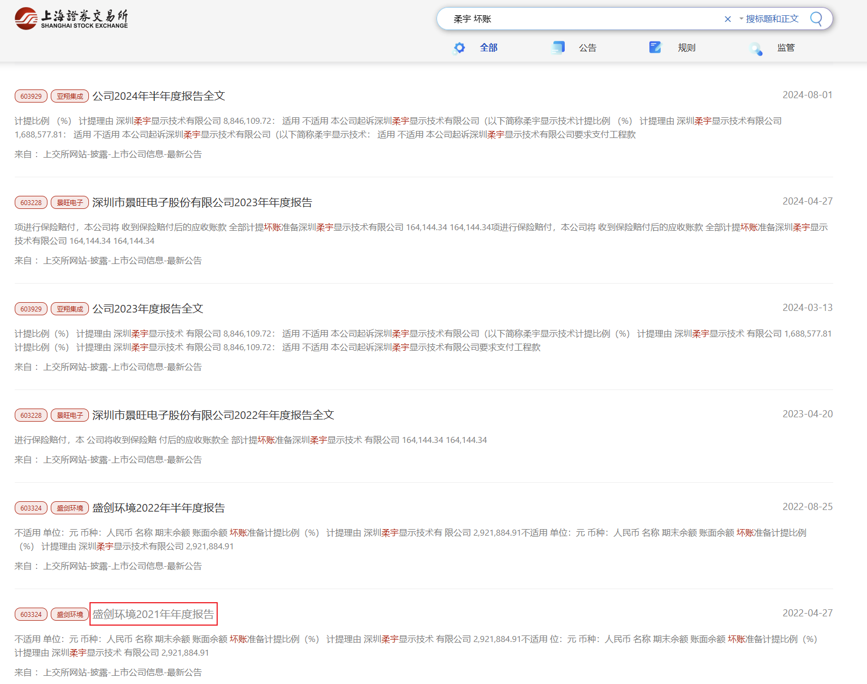Select the 规则 tab
The height and width of the screenshot is (684, 867).
tap(687, 47)
